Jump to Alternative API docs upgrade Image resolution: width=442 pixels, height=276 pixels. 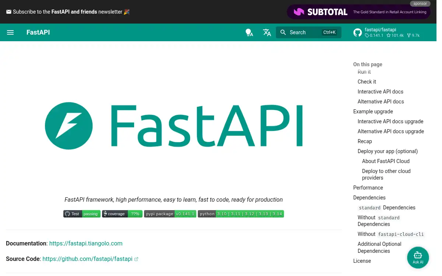click(391, 131)
